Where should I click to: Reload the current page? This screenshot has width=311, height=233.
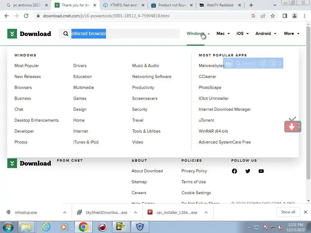point(26,16)
